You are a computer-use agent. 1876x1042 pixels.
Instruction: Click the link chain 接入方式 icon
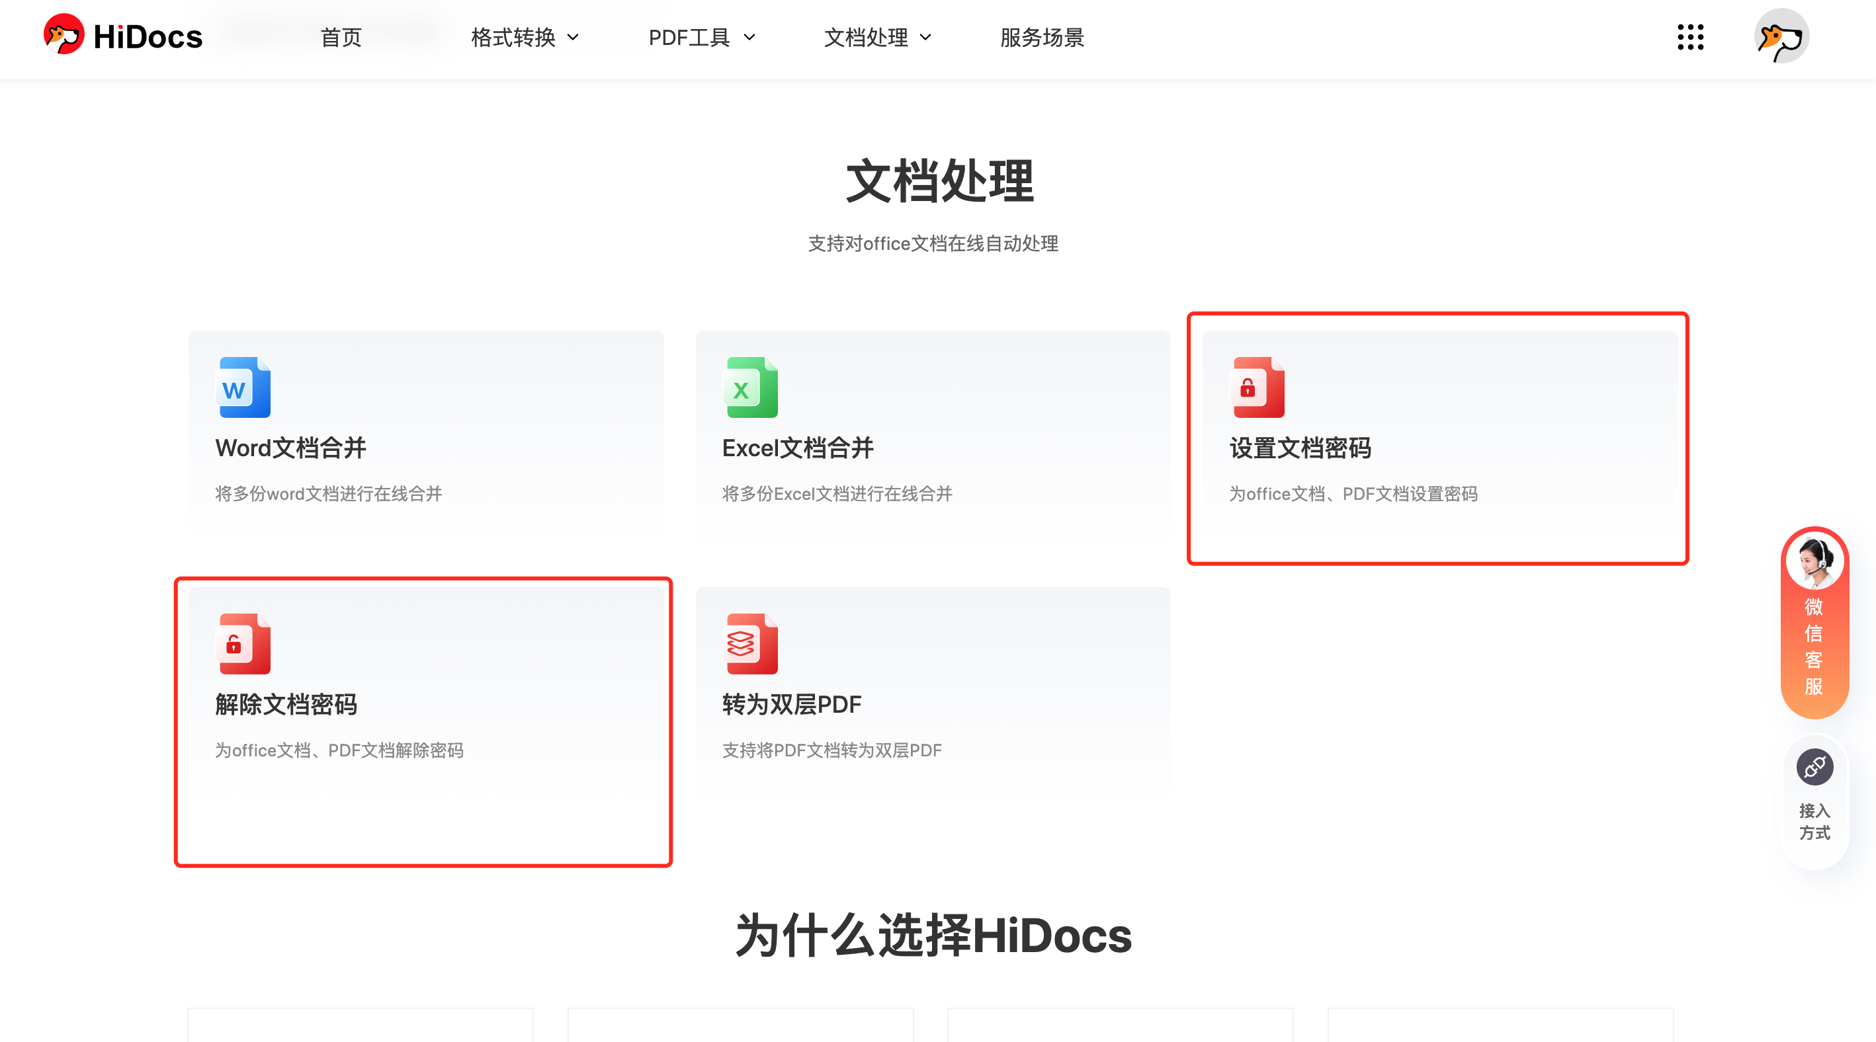[x=1814, y=767]
